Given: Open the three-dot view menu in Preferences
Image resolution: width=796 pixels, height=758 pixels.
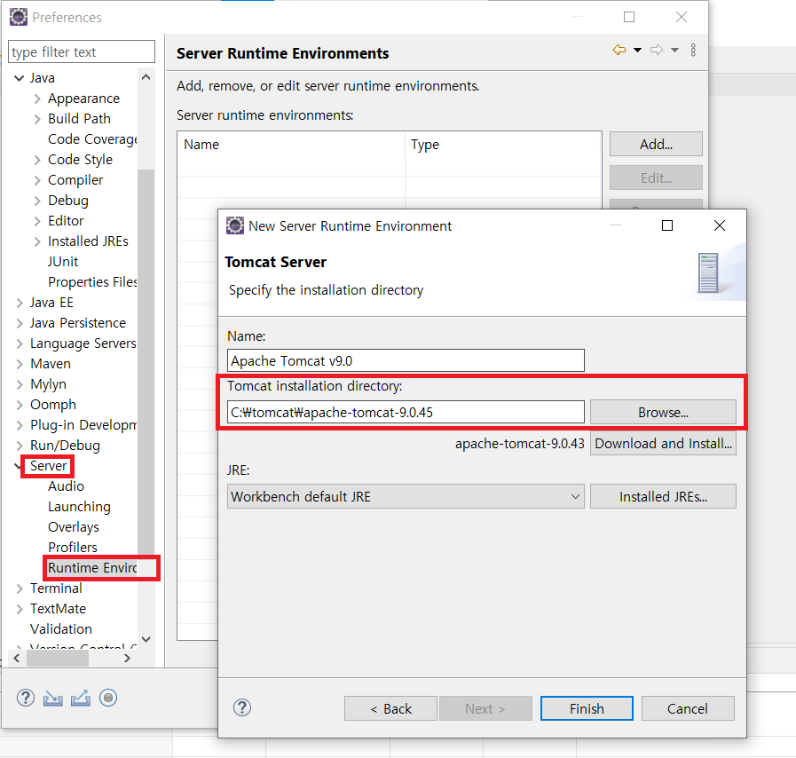Looking at the screenshot, I should [x=693, y=50].
